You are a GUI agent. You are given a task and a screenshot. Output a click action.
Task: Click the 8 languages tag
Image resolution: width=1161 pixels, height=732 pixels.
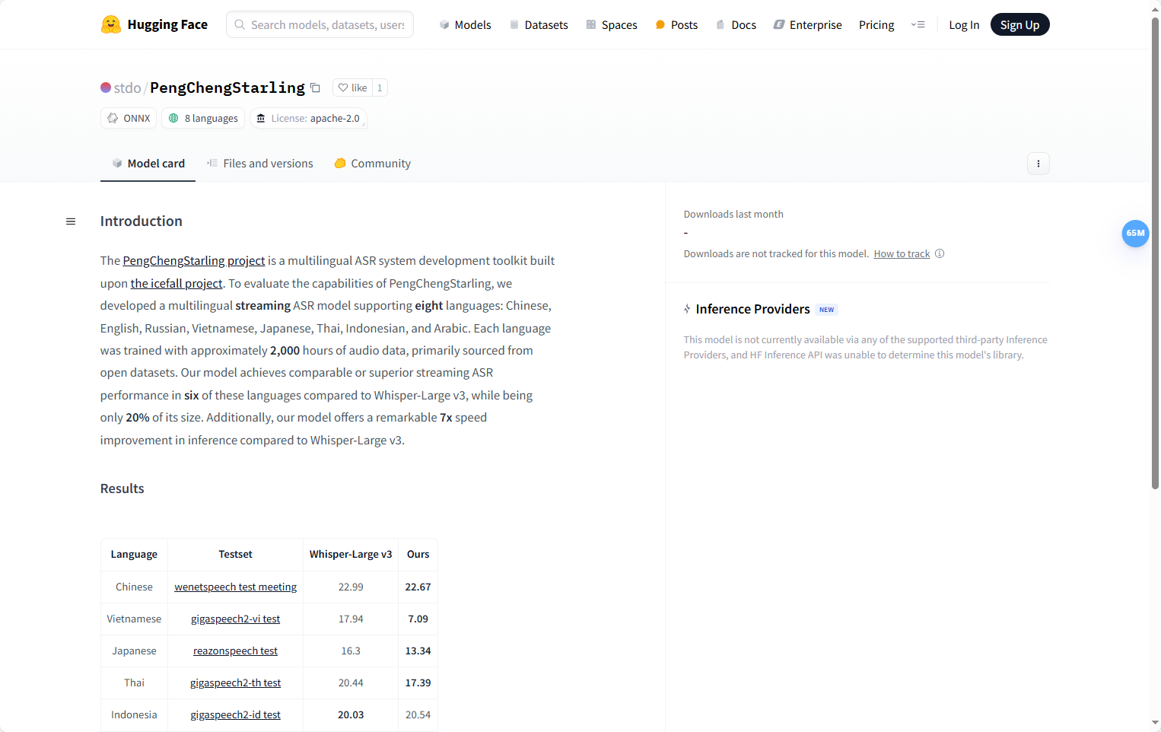coord(203,118)
